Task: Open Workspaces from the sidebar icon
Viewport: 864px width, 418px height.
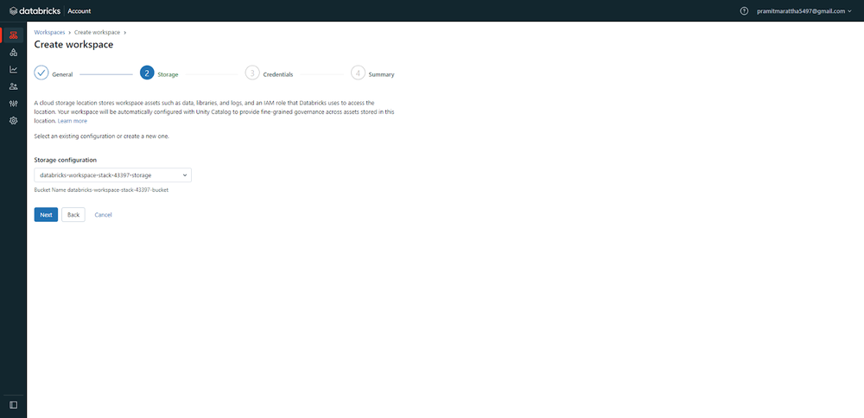Action: click(13, 35)
